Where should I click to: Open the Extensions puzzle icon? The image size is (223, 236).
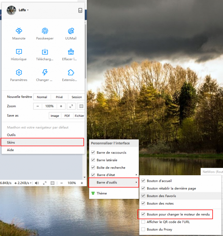pyautogui.click(x=71, y=73)
